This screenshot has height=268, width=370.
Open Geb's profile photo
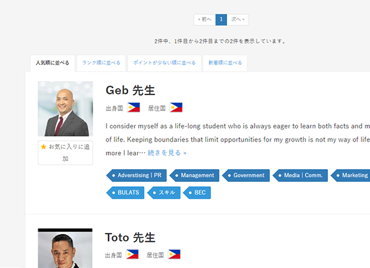point(65,108)
